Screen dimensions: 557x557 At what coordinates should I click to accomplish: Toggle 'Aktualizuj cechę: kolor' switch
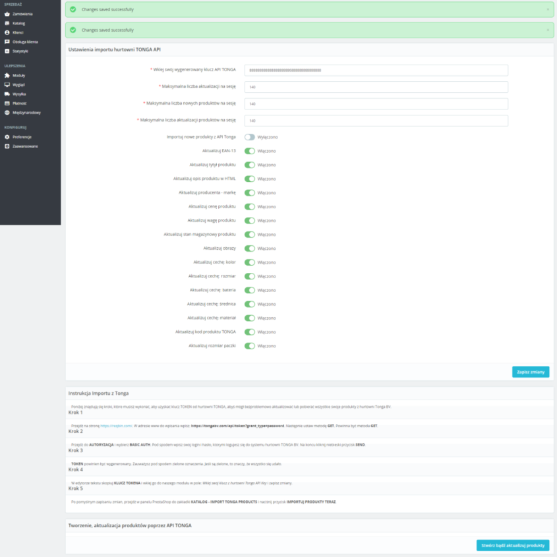click(250, 262)
